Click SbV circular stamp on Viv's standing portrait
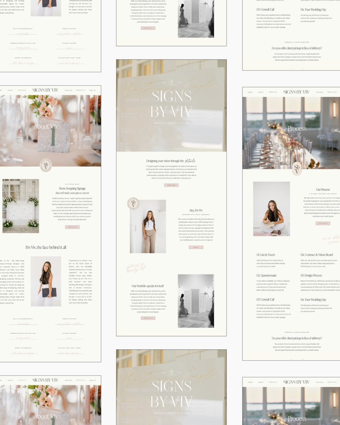The height and width of the screenshot is (425, 340). pos(133,203)
